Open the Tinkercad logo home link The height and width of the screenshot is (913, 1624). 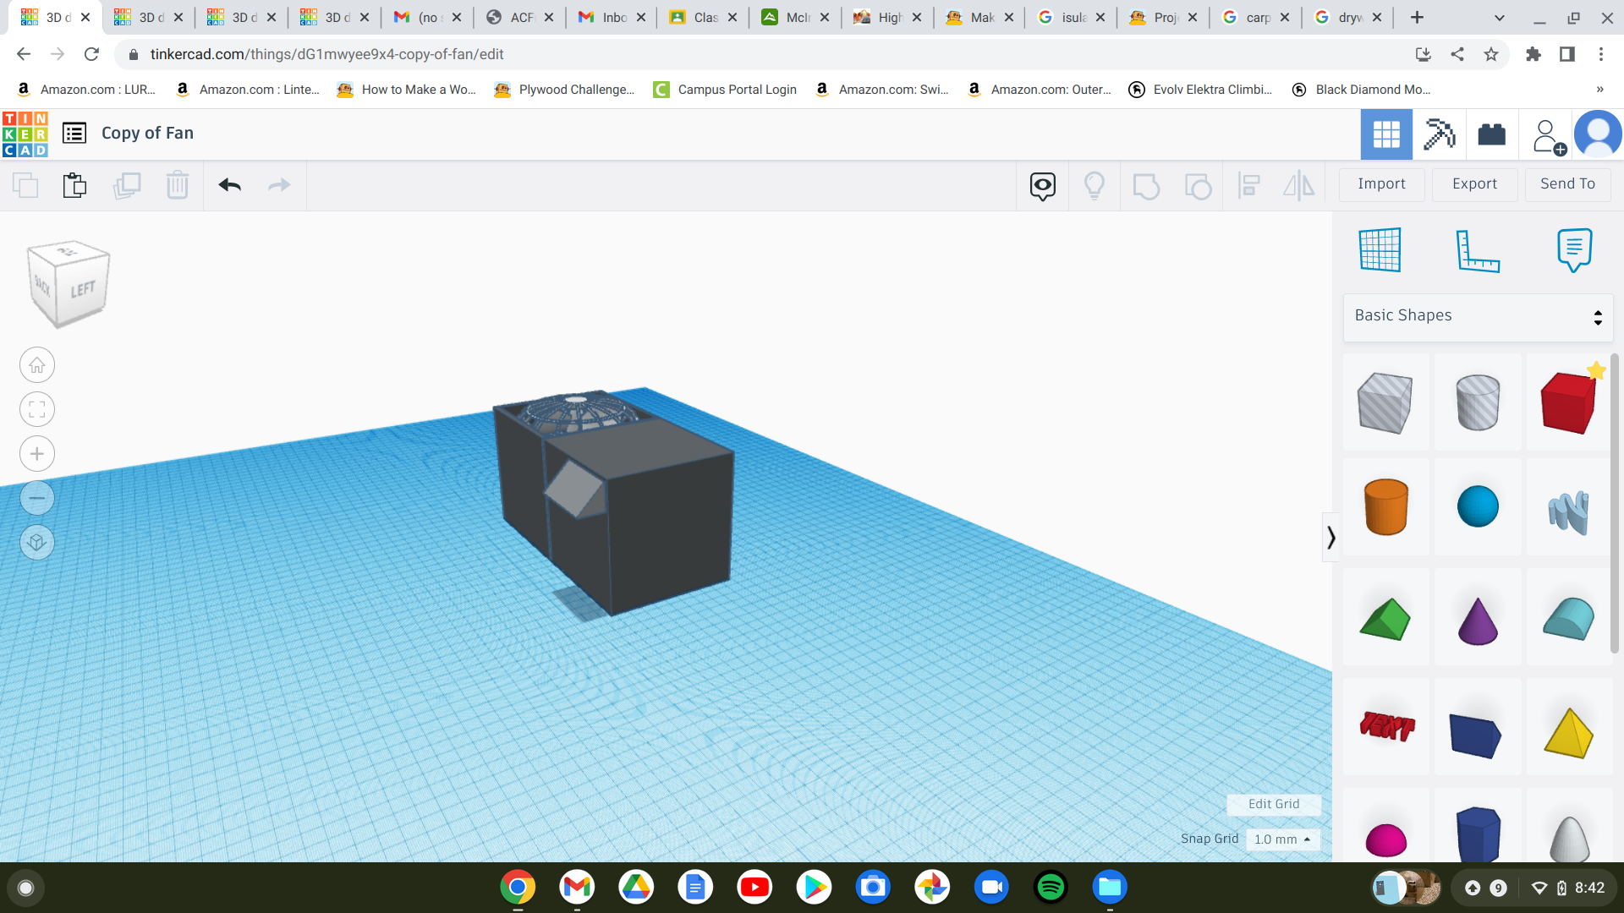(25, 134)
